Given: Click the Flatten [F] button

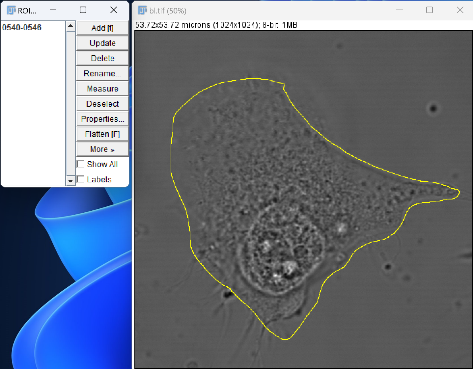Looking at the screenshot, I should (102, 134).
